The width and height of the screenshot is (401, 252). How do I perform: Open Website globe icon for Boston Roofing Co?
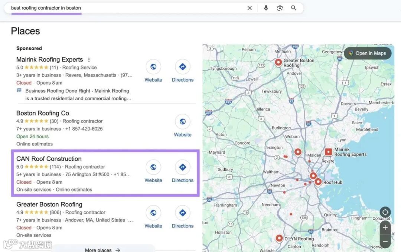[183, 122]
